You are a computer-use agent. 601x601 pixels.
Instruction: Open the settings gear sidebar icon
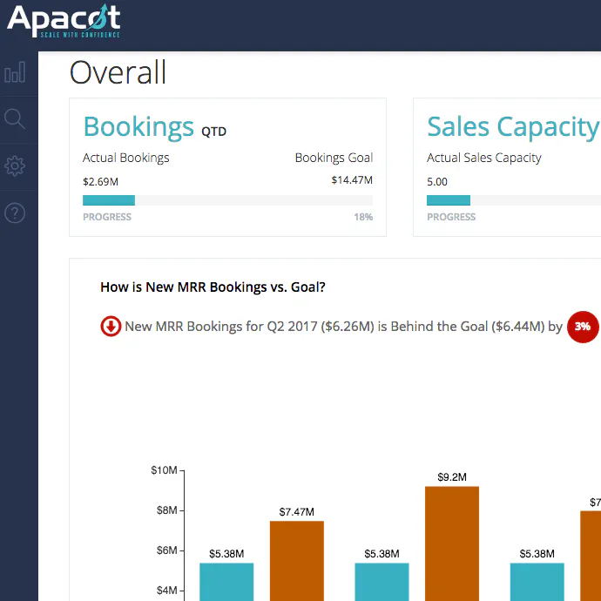tap(15, 166)
